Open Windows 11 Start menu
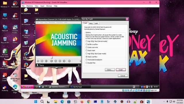This screenshot has width=184, height=104. pos(36,101)
